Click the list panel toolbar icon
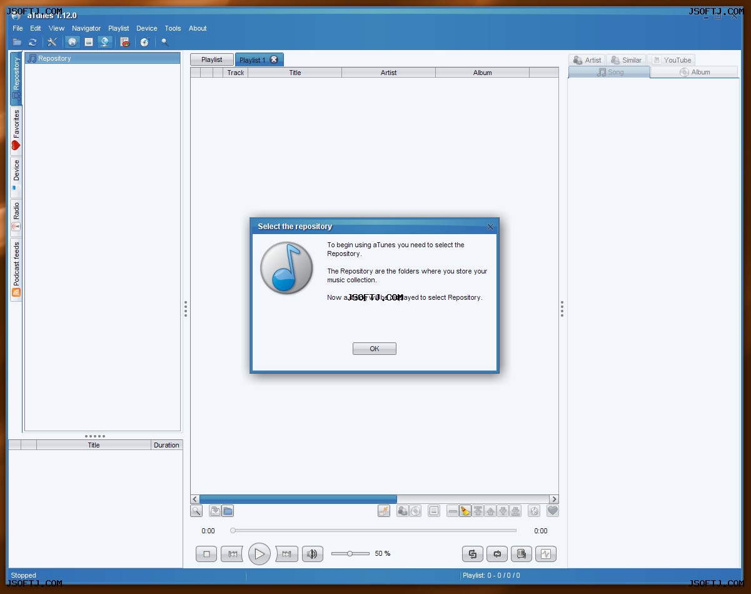Image resolution: width=751 pixels, height=594 pixels. pyautogui.click(x=89, y=43)
